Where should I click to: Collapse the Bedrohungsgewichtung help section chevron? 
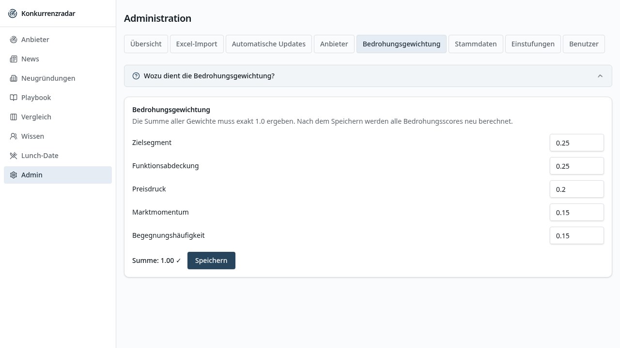pyautogui.click(x=600, y=76)
